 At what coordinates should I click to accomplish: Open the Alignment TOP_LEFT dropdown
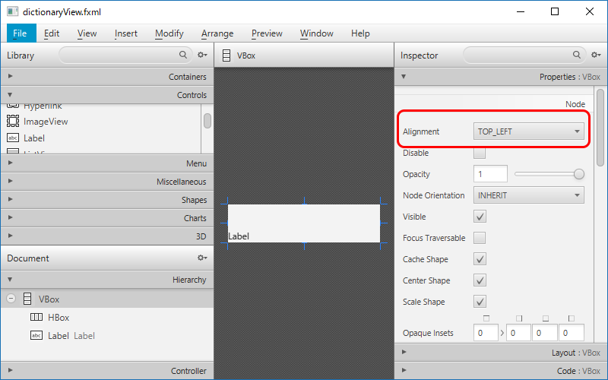pos(529,131)
